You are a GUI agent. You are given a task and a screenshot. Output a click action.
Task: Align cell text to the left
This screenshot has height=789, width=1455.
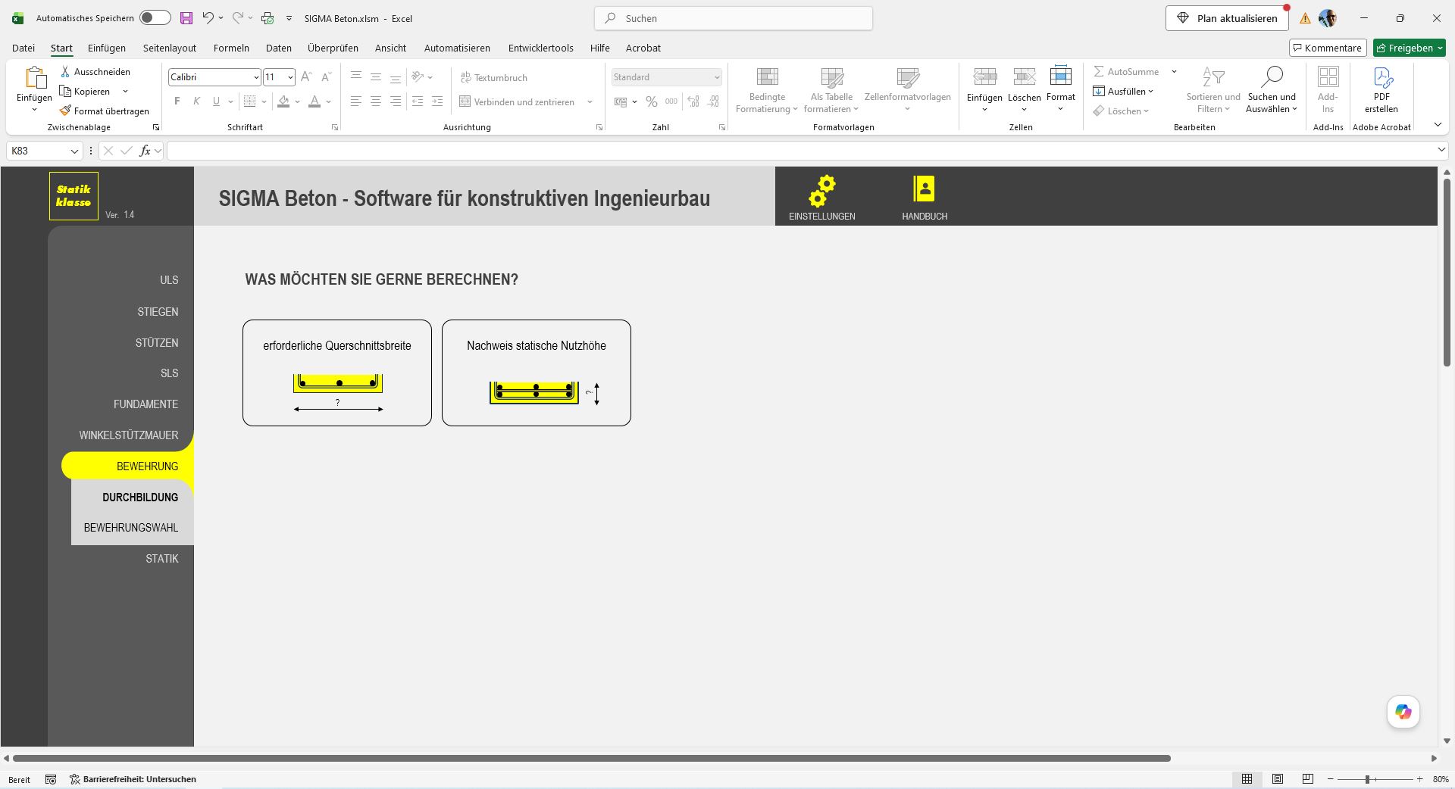[x=355, y=101]
